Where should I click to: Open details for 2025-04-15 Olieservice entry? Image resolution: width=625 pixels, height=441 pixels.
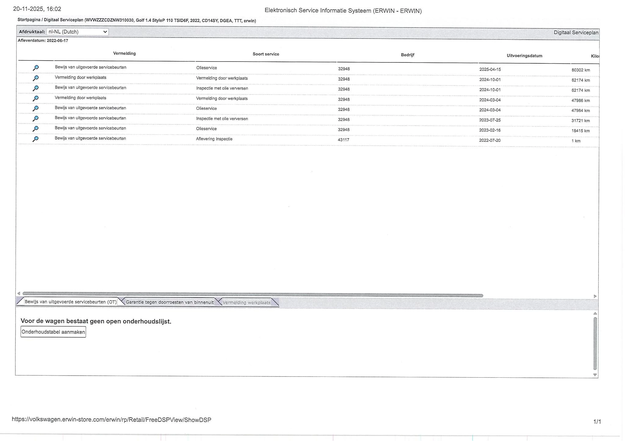[36, 68]
